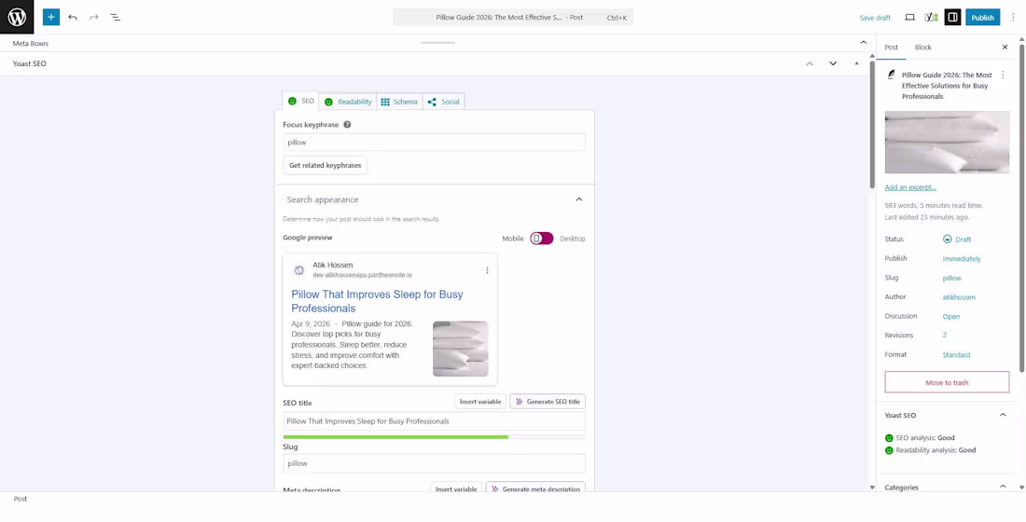Collapse the Categories panel
The width and height of the screenshot is (1026, 522).
click(1003, 487)
